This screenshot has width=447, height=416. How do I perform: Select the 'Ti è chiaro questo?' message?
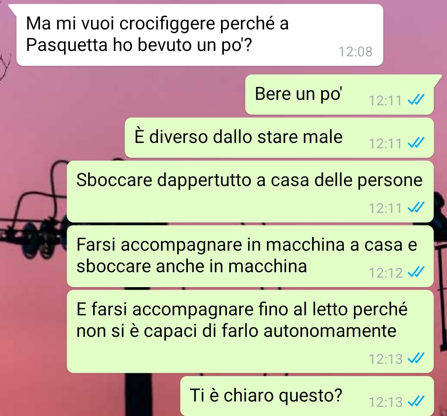[307, 396]
